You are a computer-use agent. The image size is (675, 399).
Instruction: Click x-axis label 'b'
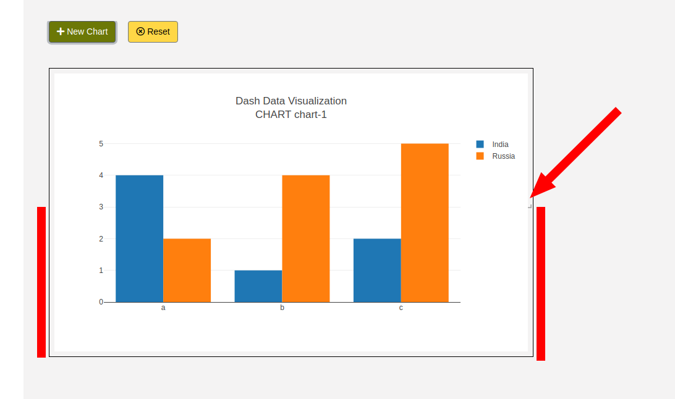pos(282,308)
